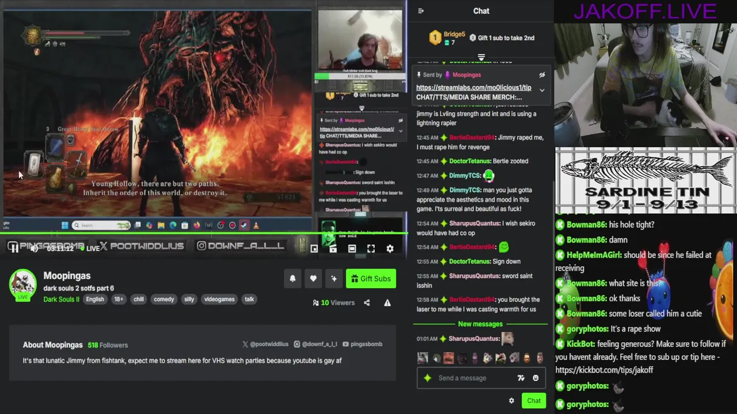The width and height of the screenshot is (737, 414).
Task: Insert the first quick emote
Action: click(x=423, y=358)
